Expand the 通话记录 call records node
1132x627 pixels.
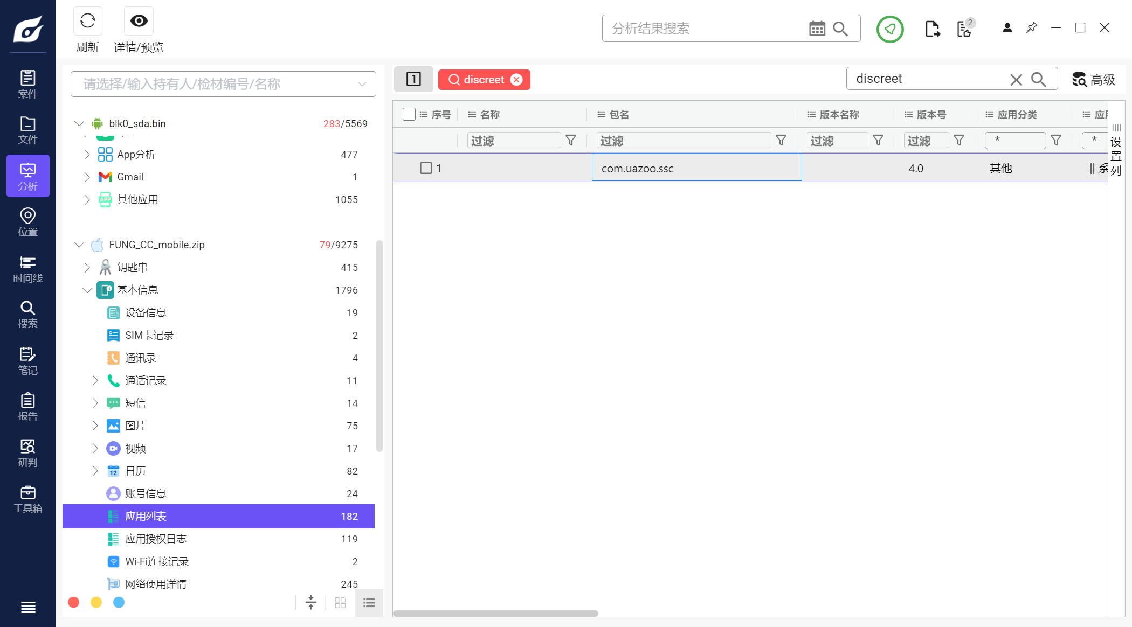pyautogui.click(x=95, y=381)
